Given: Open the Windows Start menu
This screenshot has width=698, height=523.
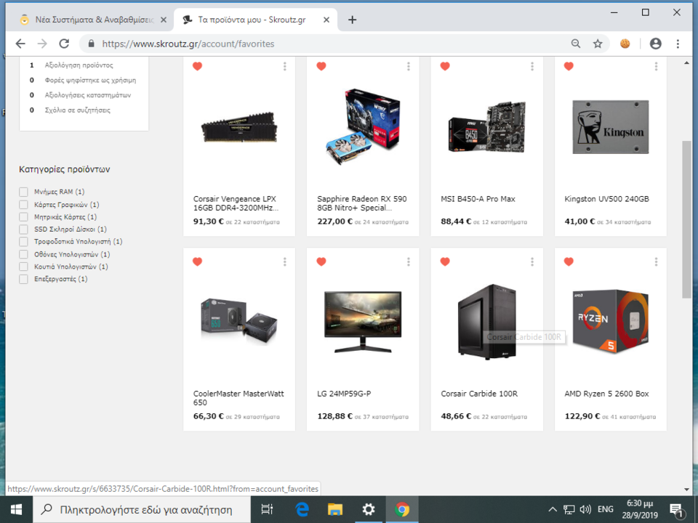Looking at the screenshot, I should pos(16,510).
